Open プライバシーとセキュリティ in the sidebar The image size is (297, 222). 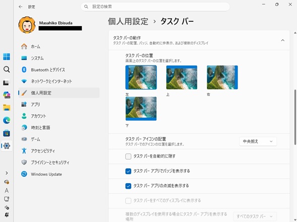[59, 162]
